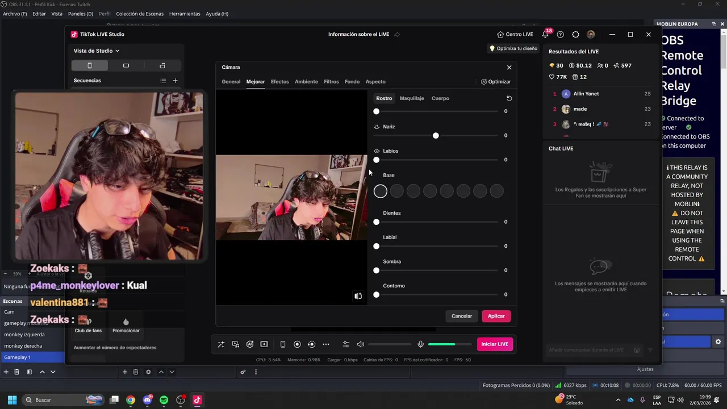The width and height of the screenshot is (727, 409).
Task: Open the media and music source icon
Action: 236,344
